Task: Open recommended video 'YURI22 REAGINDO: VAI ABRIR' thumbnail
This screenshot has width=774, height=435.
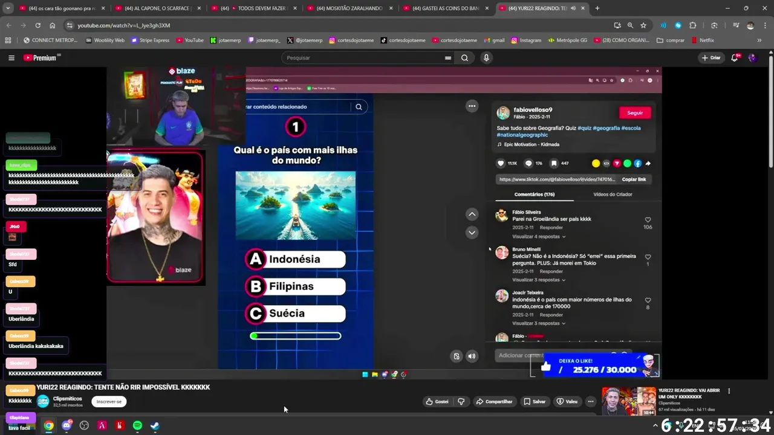Action: pos(628,402)
